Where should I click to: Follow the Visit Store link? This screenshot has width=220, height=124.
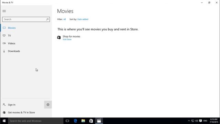(x=67, y=39)
